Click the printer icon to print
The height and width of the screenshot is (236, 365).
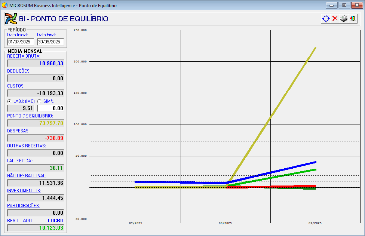[x=344, y=19]
